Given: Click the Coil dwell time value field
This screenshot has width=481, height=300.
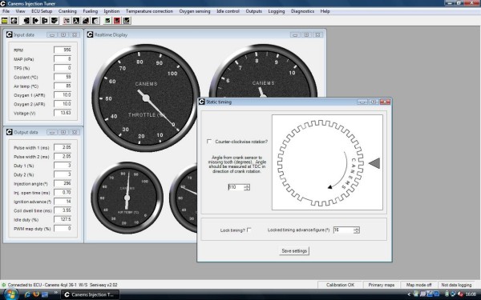Looking at the screenshot, I should (63, 210).
